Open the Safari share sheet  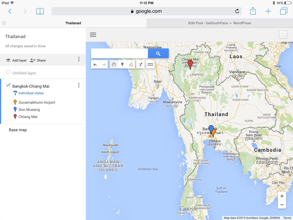click(x=253, y=11)
